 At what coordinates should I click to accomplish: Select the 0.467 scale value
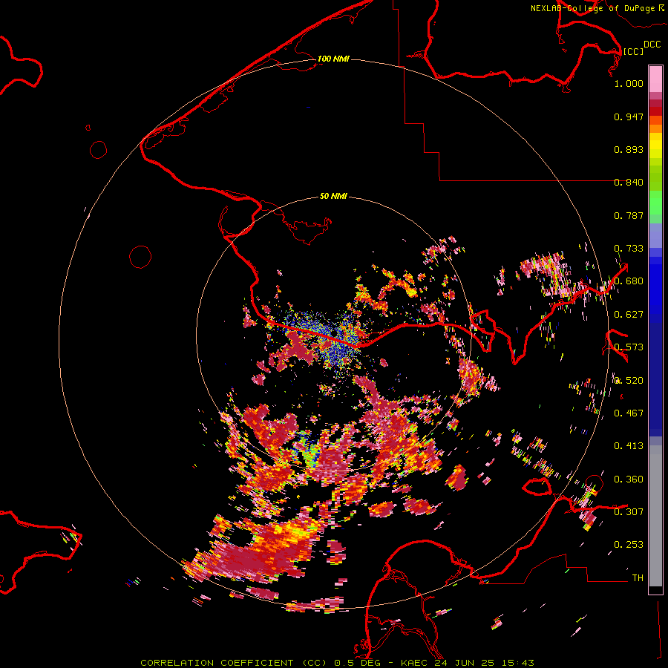[629, 413]
